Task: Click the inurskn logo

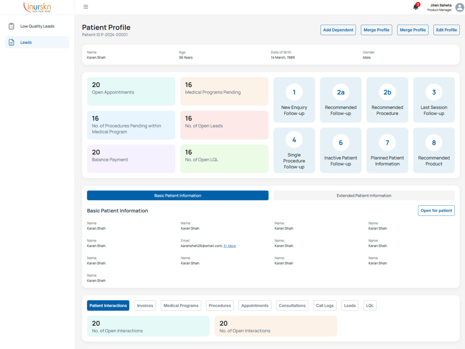Action: click(x=37, y=7)
